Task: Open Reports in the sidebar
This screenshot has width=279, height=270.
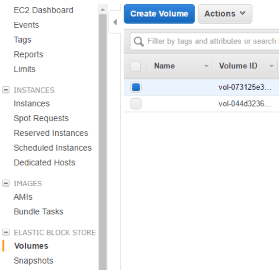Action: 29,55
